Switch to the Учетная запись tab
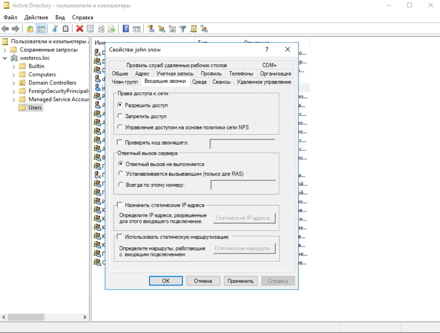440x333 pixels. pos(175,73)
